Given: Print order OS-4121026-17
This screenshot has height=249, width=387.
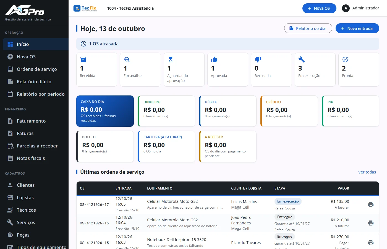Looking at the screenshot, I should pos(371,204).
